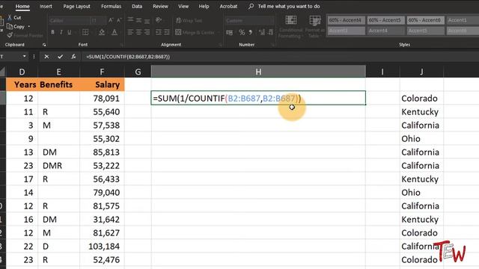This screenshot has height=269, width=479.
Task: Click the Increase Indent icon
Action: point(167,32)
